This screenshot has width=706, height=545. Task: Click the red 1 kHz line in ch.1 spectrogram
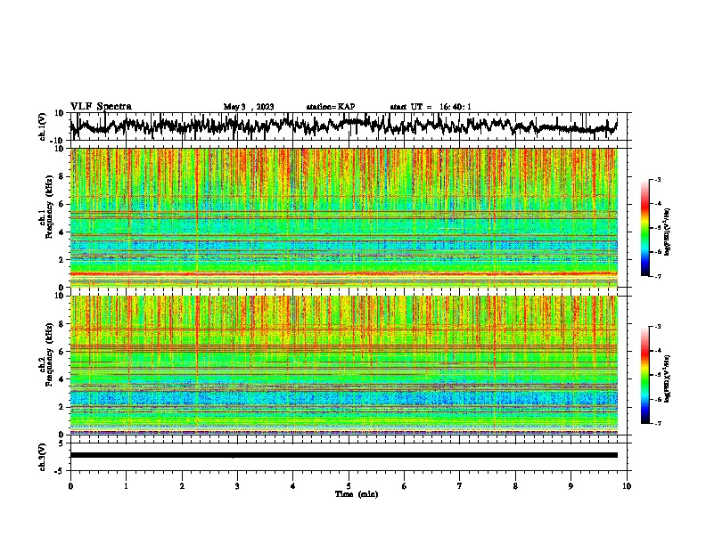point(343,273)
